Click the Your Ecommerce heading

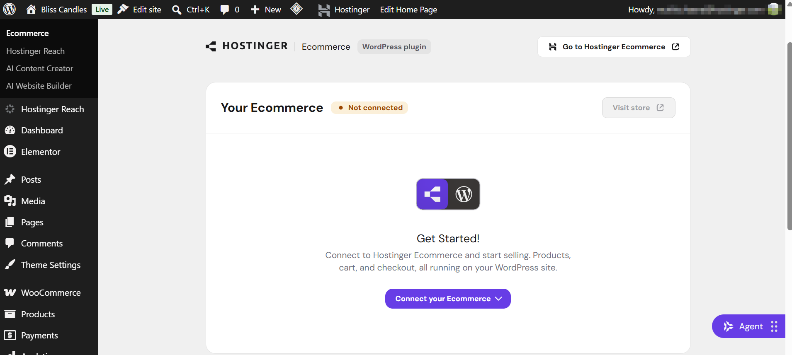(272, 108)
